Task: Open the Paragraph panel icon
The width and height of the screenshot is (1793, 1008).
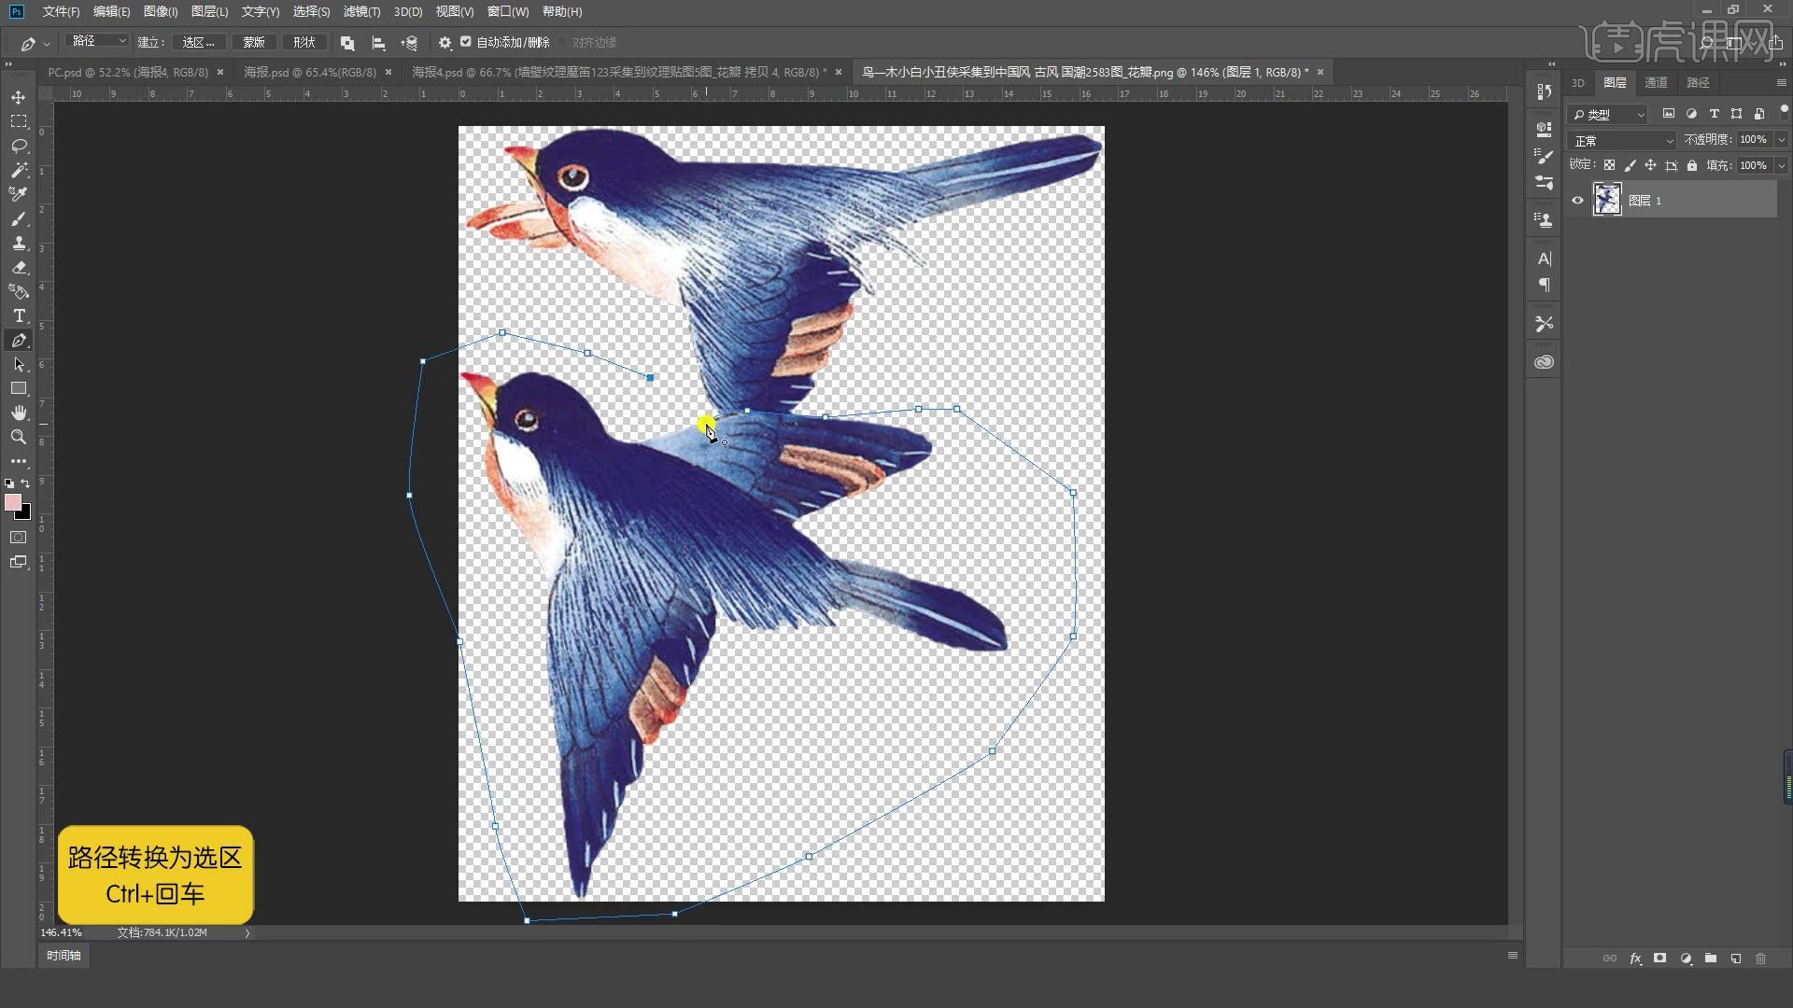Action: [1544, 285]
